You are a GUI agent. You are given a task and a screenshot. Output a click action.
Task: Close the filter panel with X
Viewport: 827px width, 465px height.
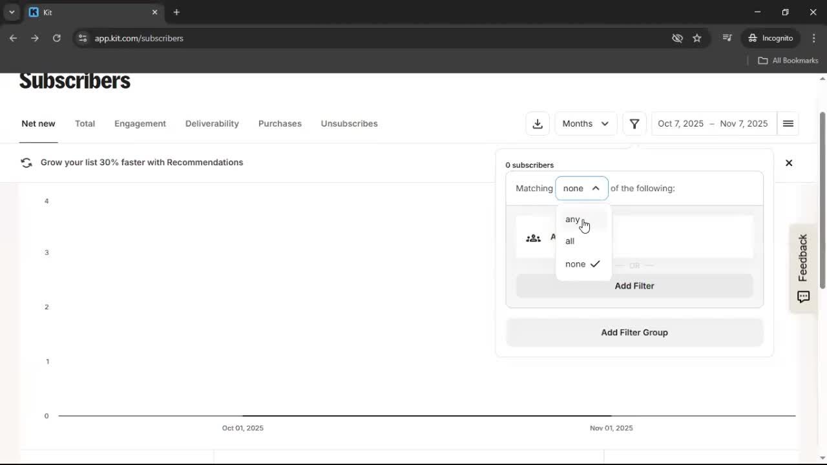[x=789, y=163]
